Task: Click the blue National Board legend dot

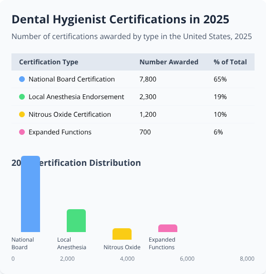Action: [22, 79]
